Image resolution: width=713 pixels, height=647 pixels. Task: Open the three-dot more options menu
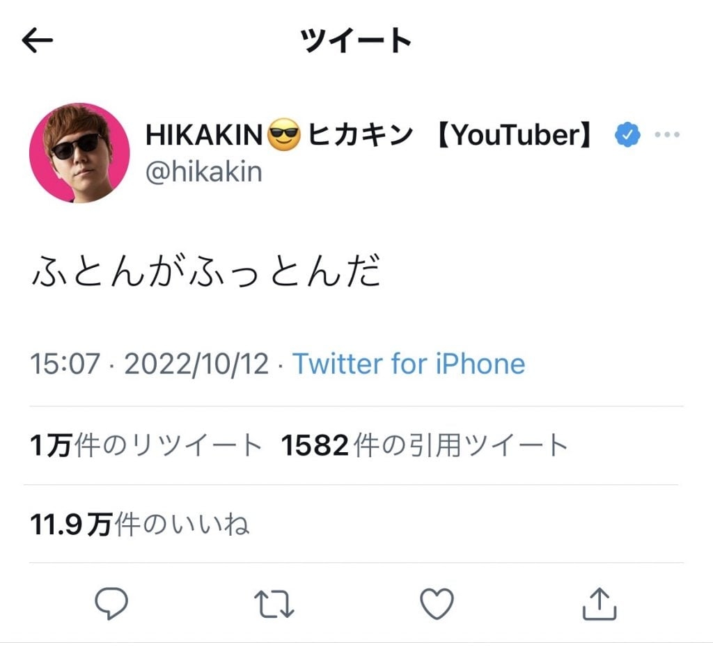pos(667,134)
